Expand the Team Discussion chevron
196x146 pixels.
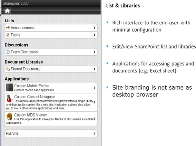(x=94, y=52)
